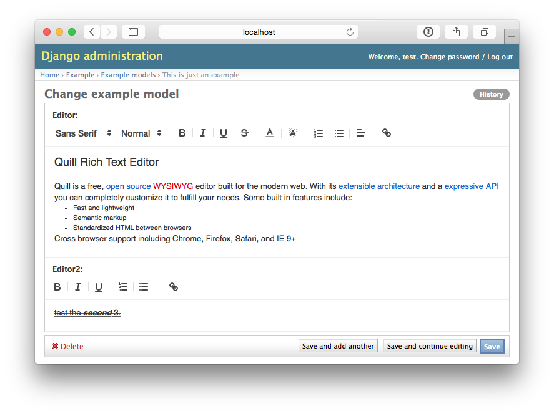Reload the localhost page

(x=350, y=32)
